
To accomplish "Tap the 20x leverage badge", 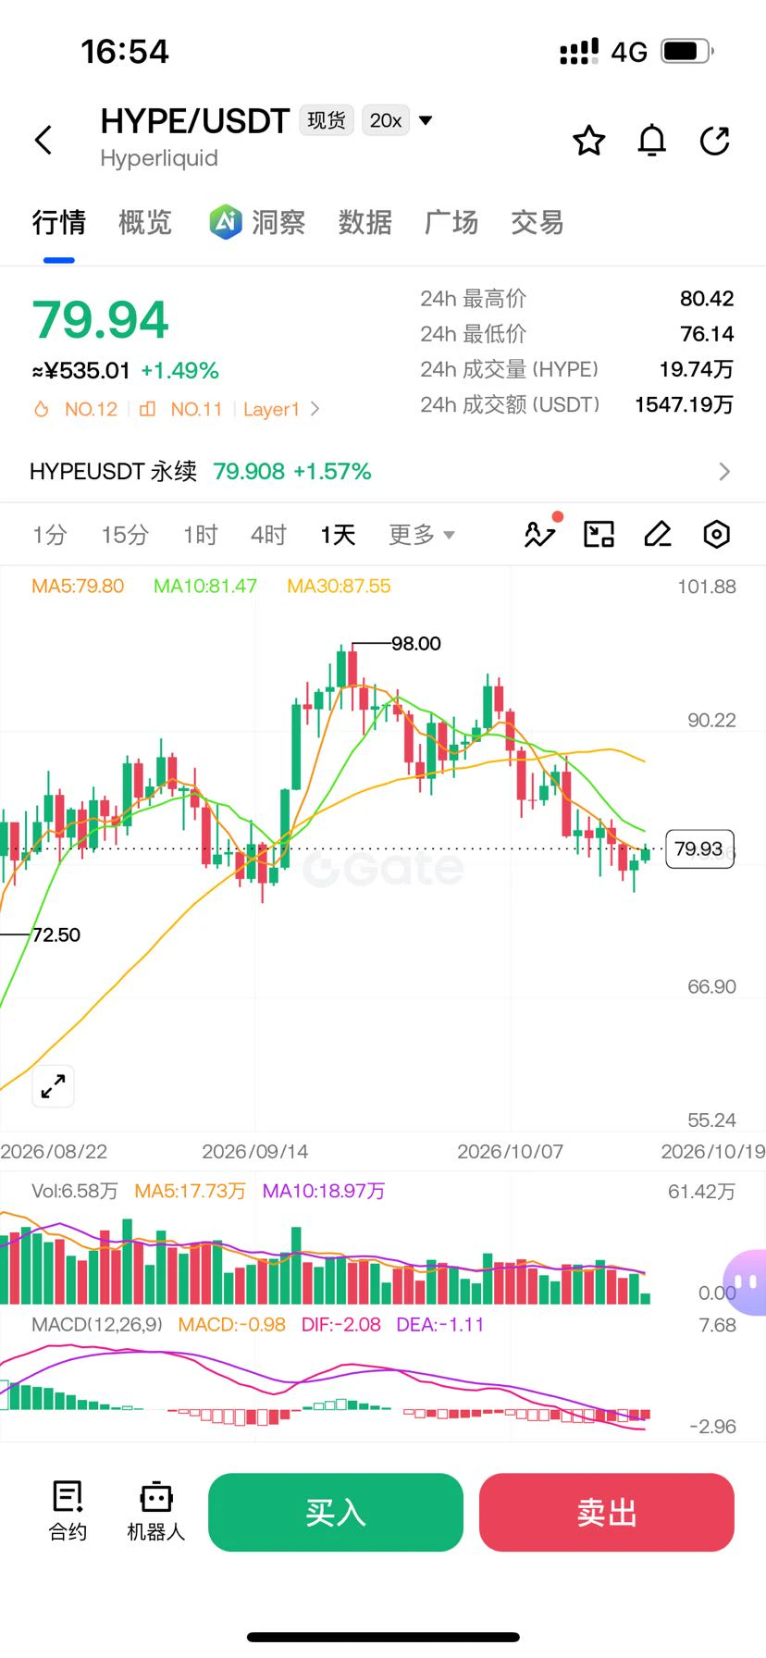I will click(386, 120).
